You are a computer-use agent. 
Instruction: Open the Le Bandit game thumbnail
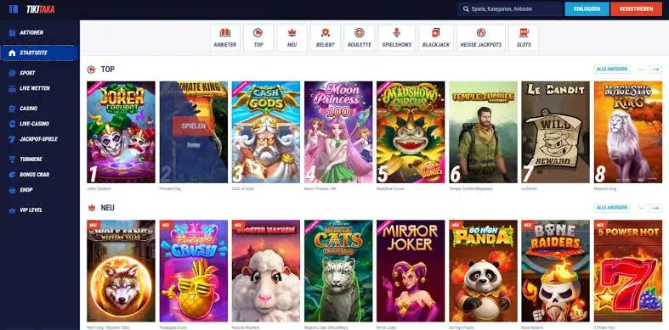[555, 132]
